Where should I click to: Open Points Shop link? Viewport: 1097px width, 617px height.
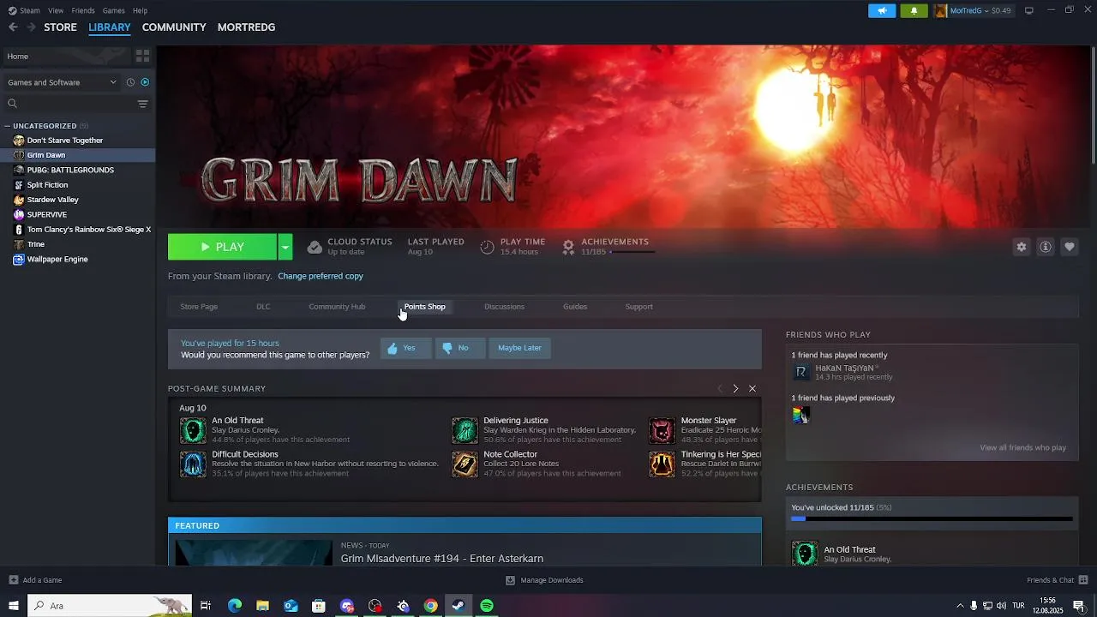tap(424, 307)
